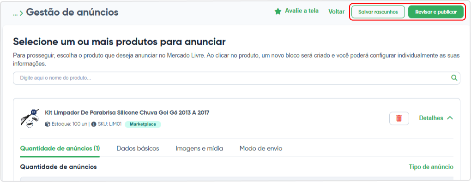Click the Gestão de anúncios page title
Viewport: 471px width, 182px height.
click(72, 12)
